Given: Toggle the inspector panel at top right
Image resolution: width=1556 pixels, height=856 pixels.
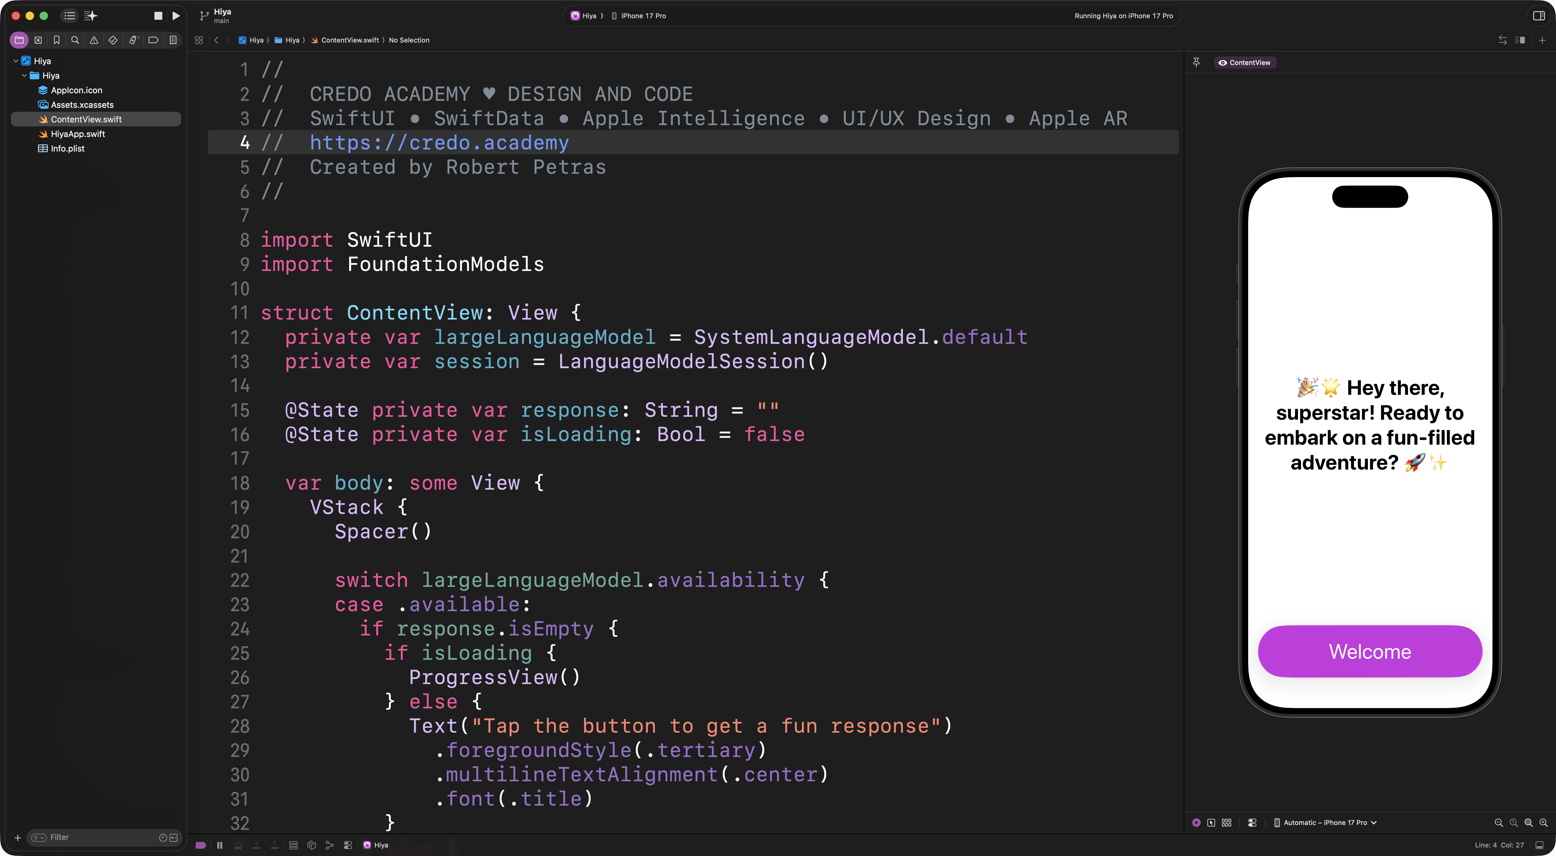Looking at the screenshot, I should tap(1538, 16).
